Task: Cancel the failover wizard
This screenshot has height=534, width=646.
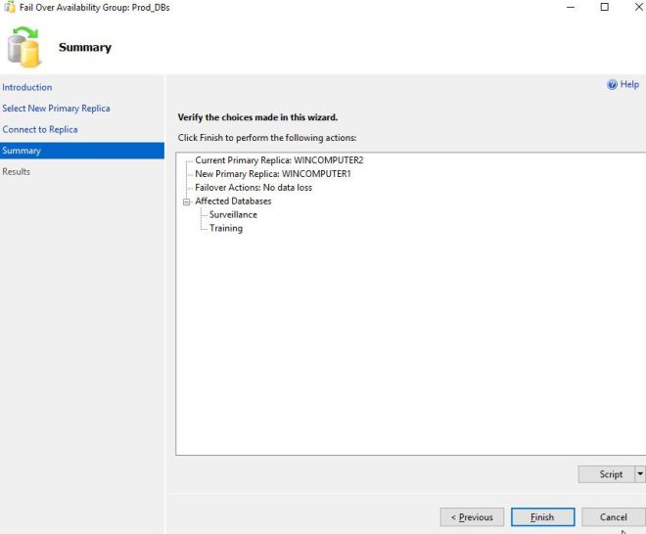Action: [613, 517]
